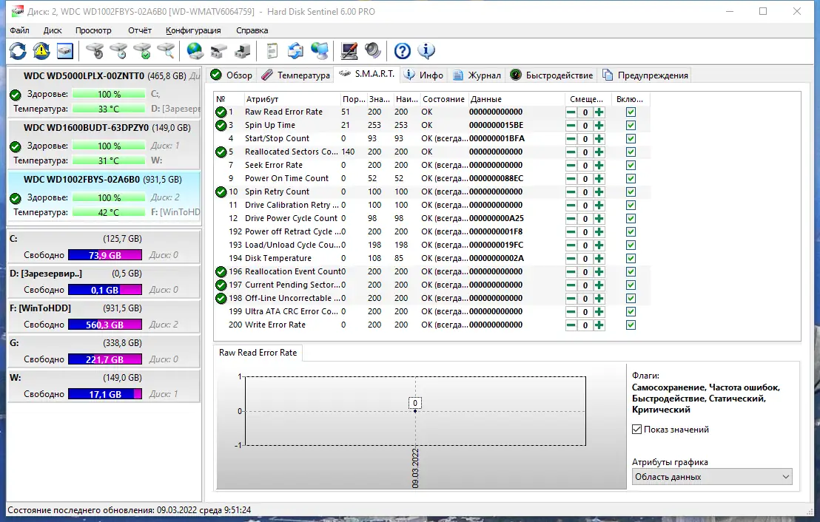The width and height of the screenshot is (820, 522).
Task: Click the blue refresh arrows toolbar icon
Action: coord(18,51)
